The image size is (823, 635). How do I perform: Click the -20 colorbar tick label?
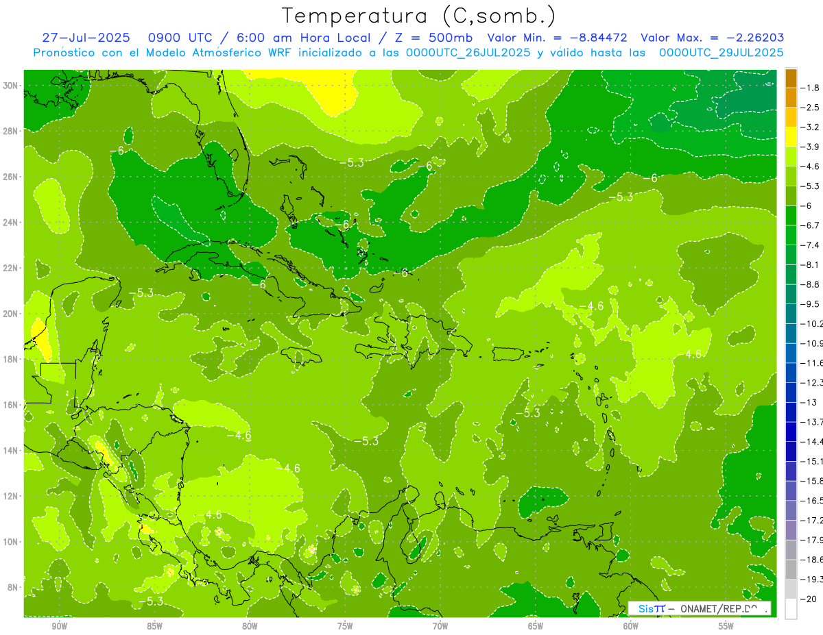[x=809, y=599]
